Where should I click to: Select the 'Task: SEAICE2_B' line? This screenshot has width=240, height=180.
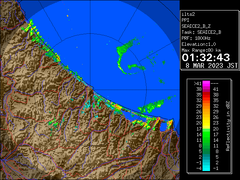(201, 32)
